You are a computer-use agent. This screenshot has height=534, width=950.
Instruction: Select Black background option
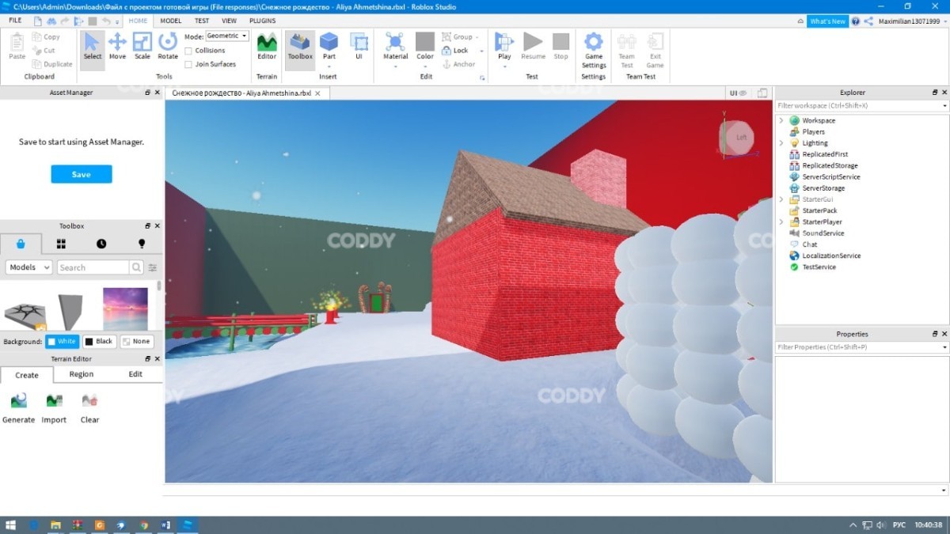click(x=99, y=342)
